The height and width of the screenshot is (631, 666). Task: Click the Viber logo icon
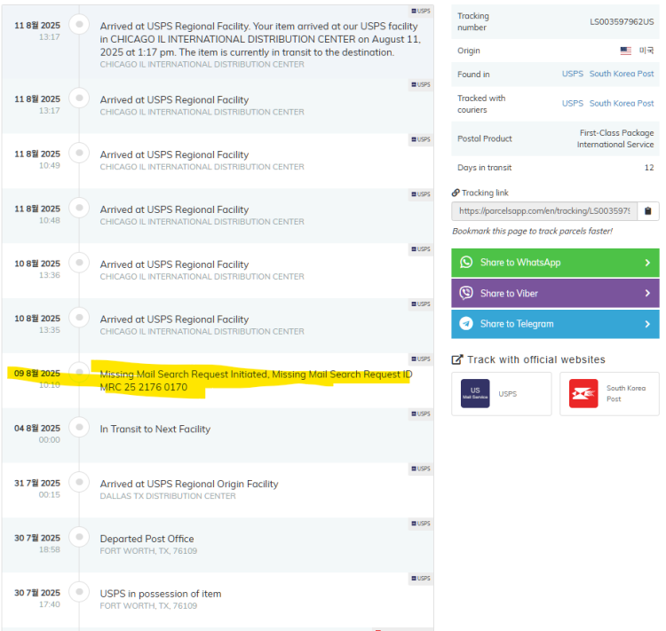tap(466, 293)
